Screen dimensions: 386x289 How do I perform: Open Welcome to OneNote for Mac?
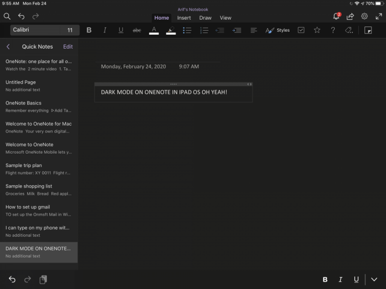pos(39,127)
